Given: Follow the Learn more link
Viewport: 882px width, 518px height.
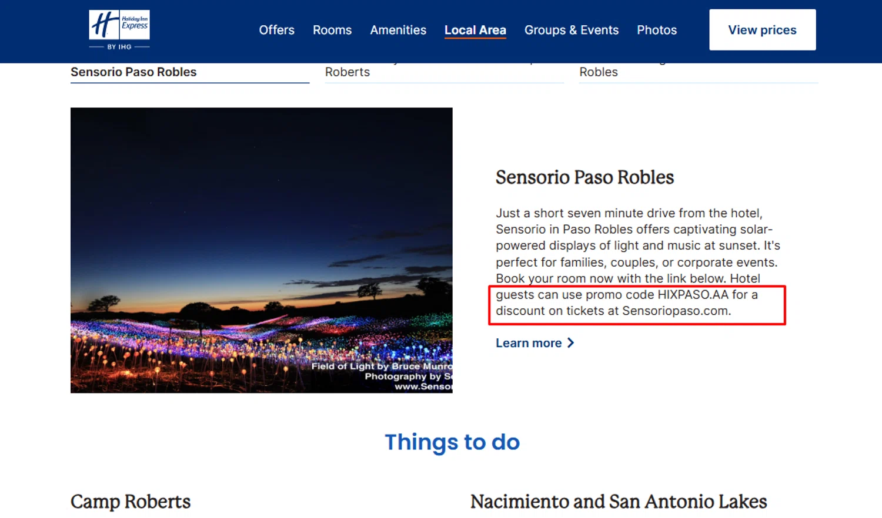Looking at the screenshot, I should coord(534,343).
